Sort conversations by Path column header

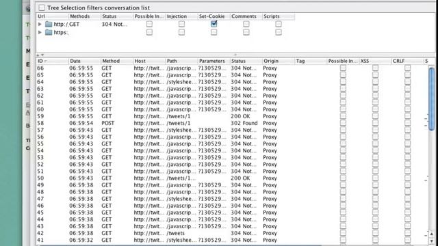[181, 61]
